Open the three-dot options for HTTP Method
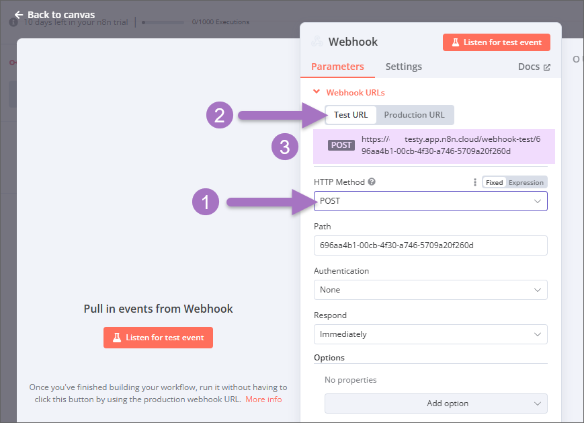 tap(475, 182)
